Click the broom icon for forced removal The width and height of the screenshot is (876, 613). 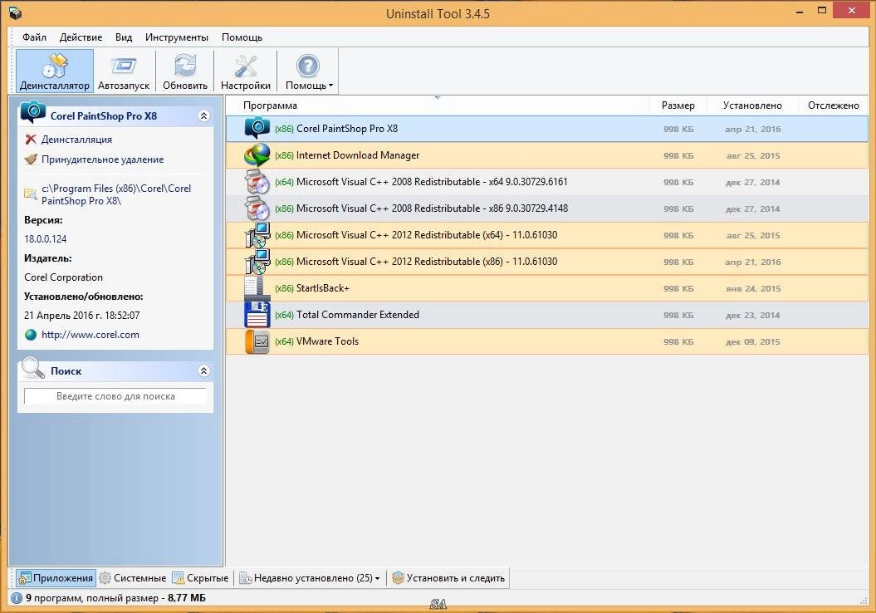coord(31,159)
